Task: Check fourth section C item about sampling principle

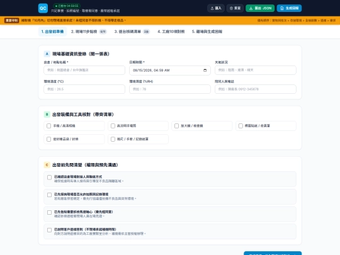Action: pos(50,230)
